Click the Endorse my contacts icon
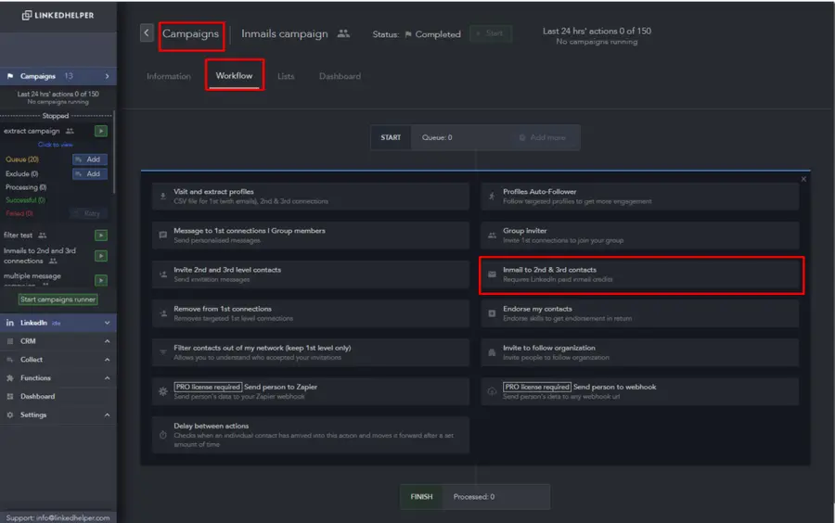The height and width of the screenshot is (523, 835). click(x=492, y=313)
